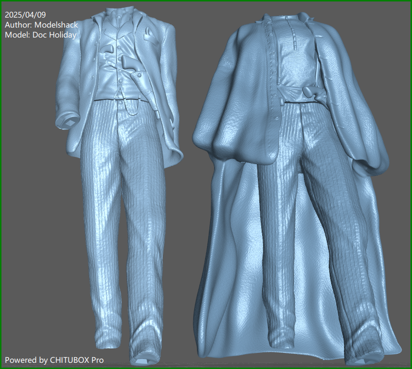The height and width of the screenshot is (369, 412).
Task: Select the "Model: Doc Holiday" label
Action: [x=41, y=34]
